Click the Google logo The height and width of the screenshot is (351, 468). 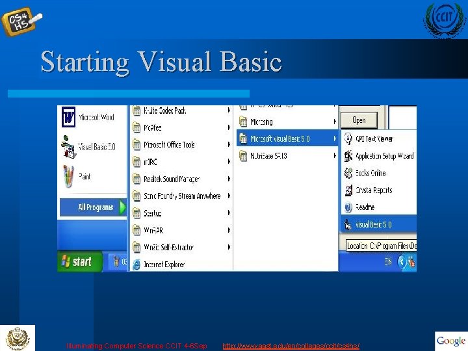pos(451,341)
